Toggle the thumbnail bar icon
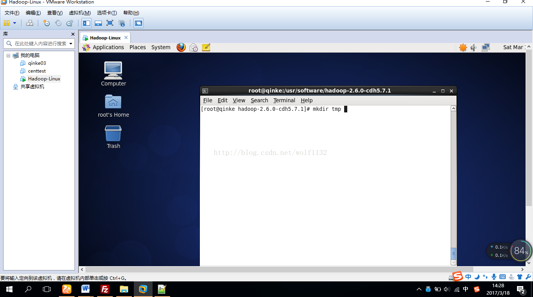Image resolution: width=533 pixels, height=297 pixels. [x=98, y=23]
